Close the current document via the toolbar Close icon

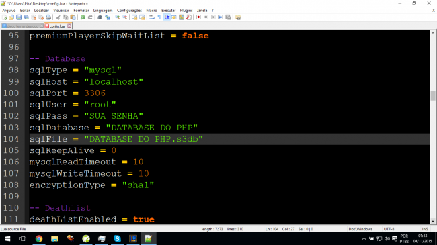[34, 17]
